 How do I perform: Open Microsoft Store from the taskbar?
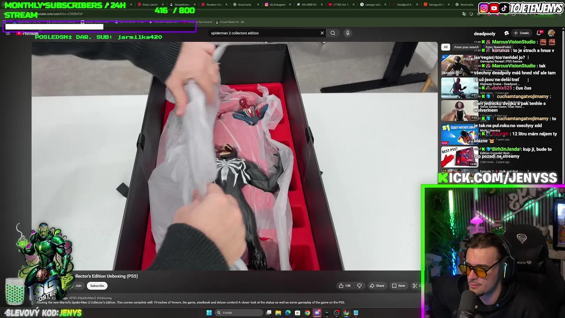pyautogui.click(x=298, y=313)
